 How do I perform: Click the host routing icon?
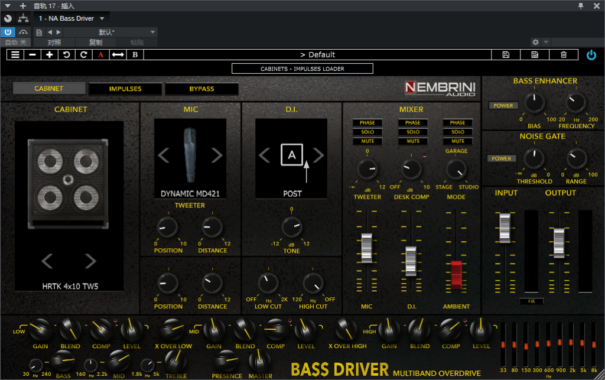[23, 18]
